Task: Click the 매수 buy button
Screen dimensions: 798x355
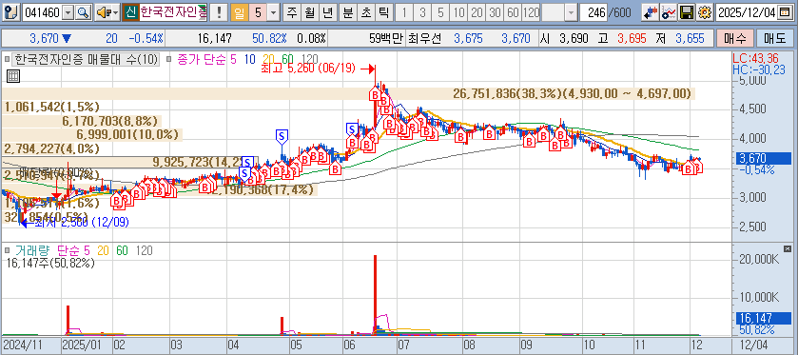Action: (734, 38)
